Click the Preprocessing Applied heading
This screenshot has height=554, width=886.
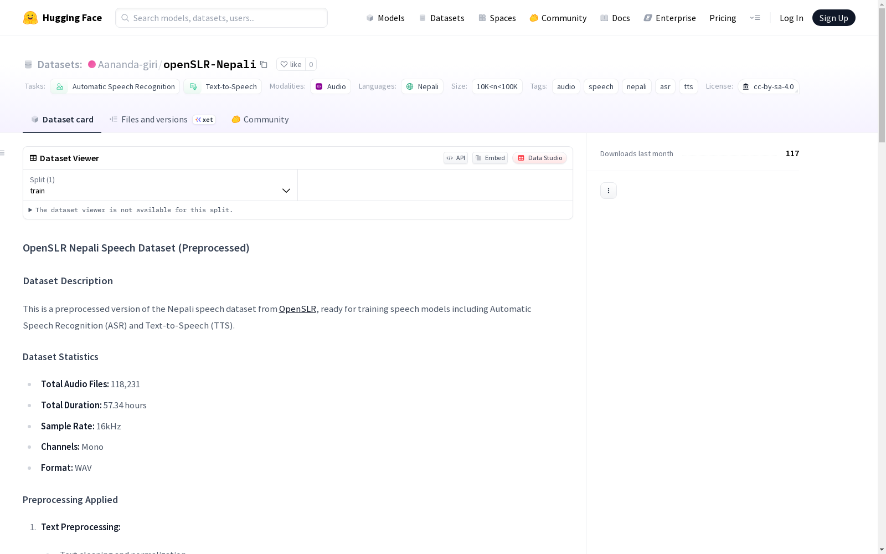coord(70,500)
